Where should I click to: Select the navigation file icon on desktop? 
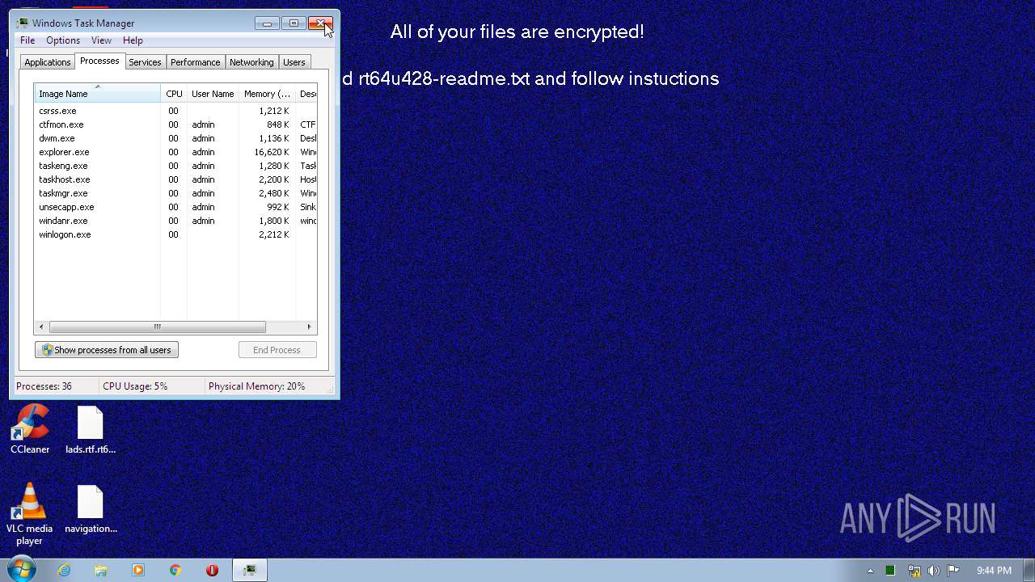click(x=91, y=509)
